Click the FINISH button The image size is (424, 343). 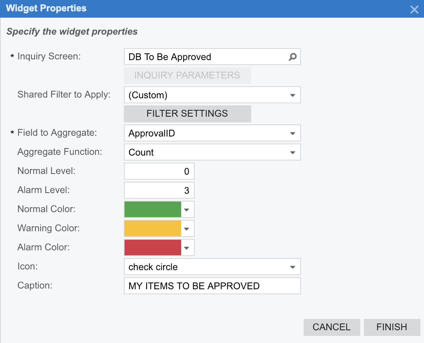pyautogui.click(x=391, y=327)
